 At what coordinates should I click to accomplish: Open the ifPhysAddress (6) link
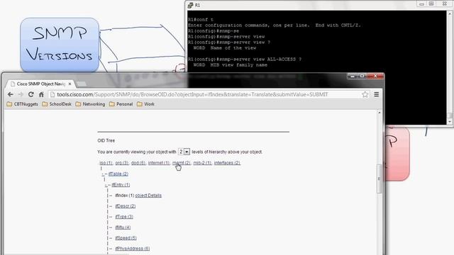point(133,249)
